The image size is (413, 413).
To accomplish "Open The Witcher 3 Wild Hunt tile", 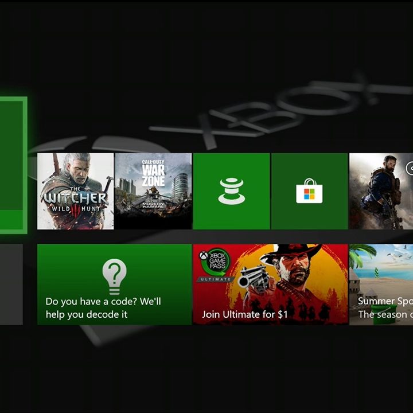I will coord(76,191).
